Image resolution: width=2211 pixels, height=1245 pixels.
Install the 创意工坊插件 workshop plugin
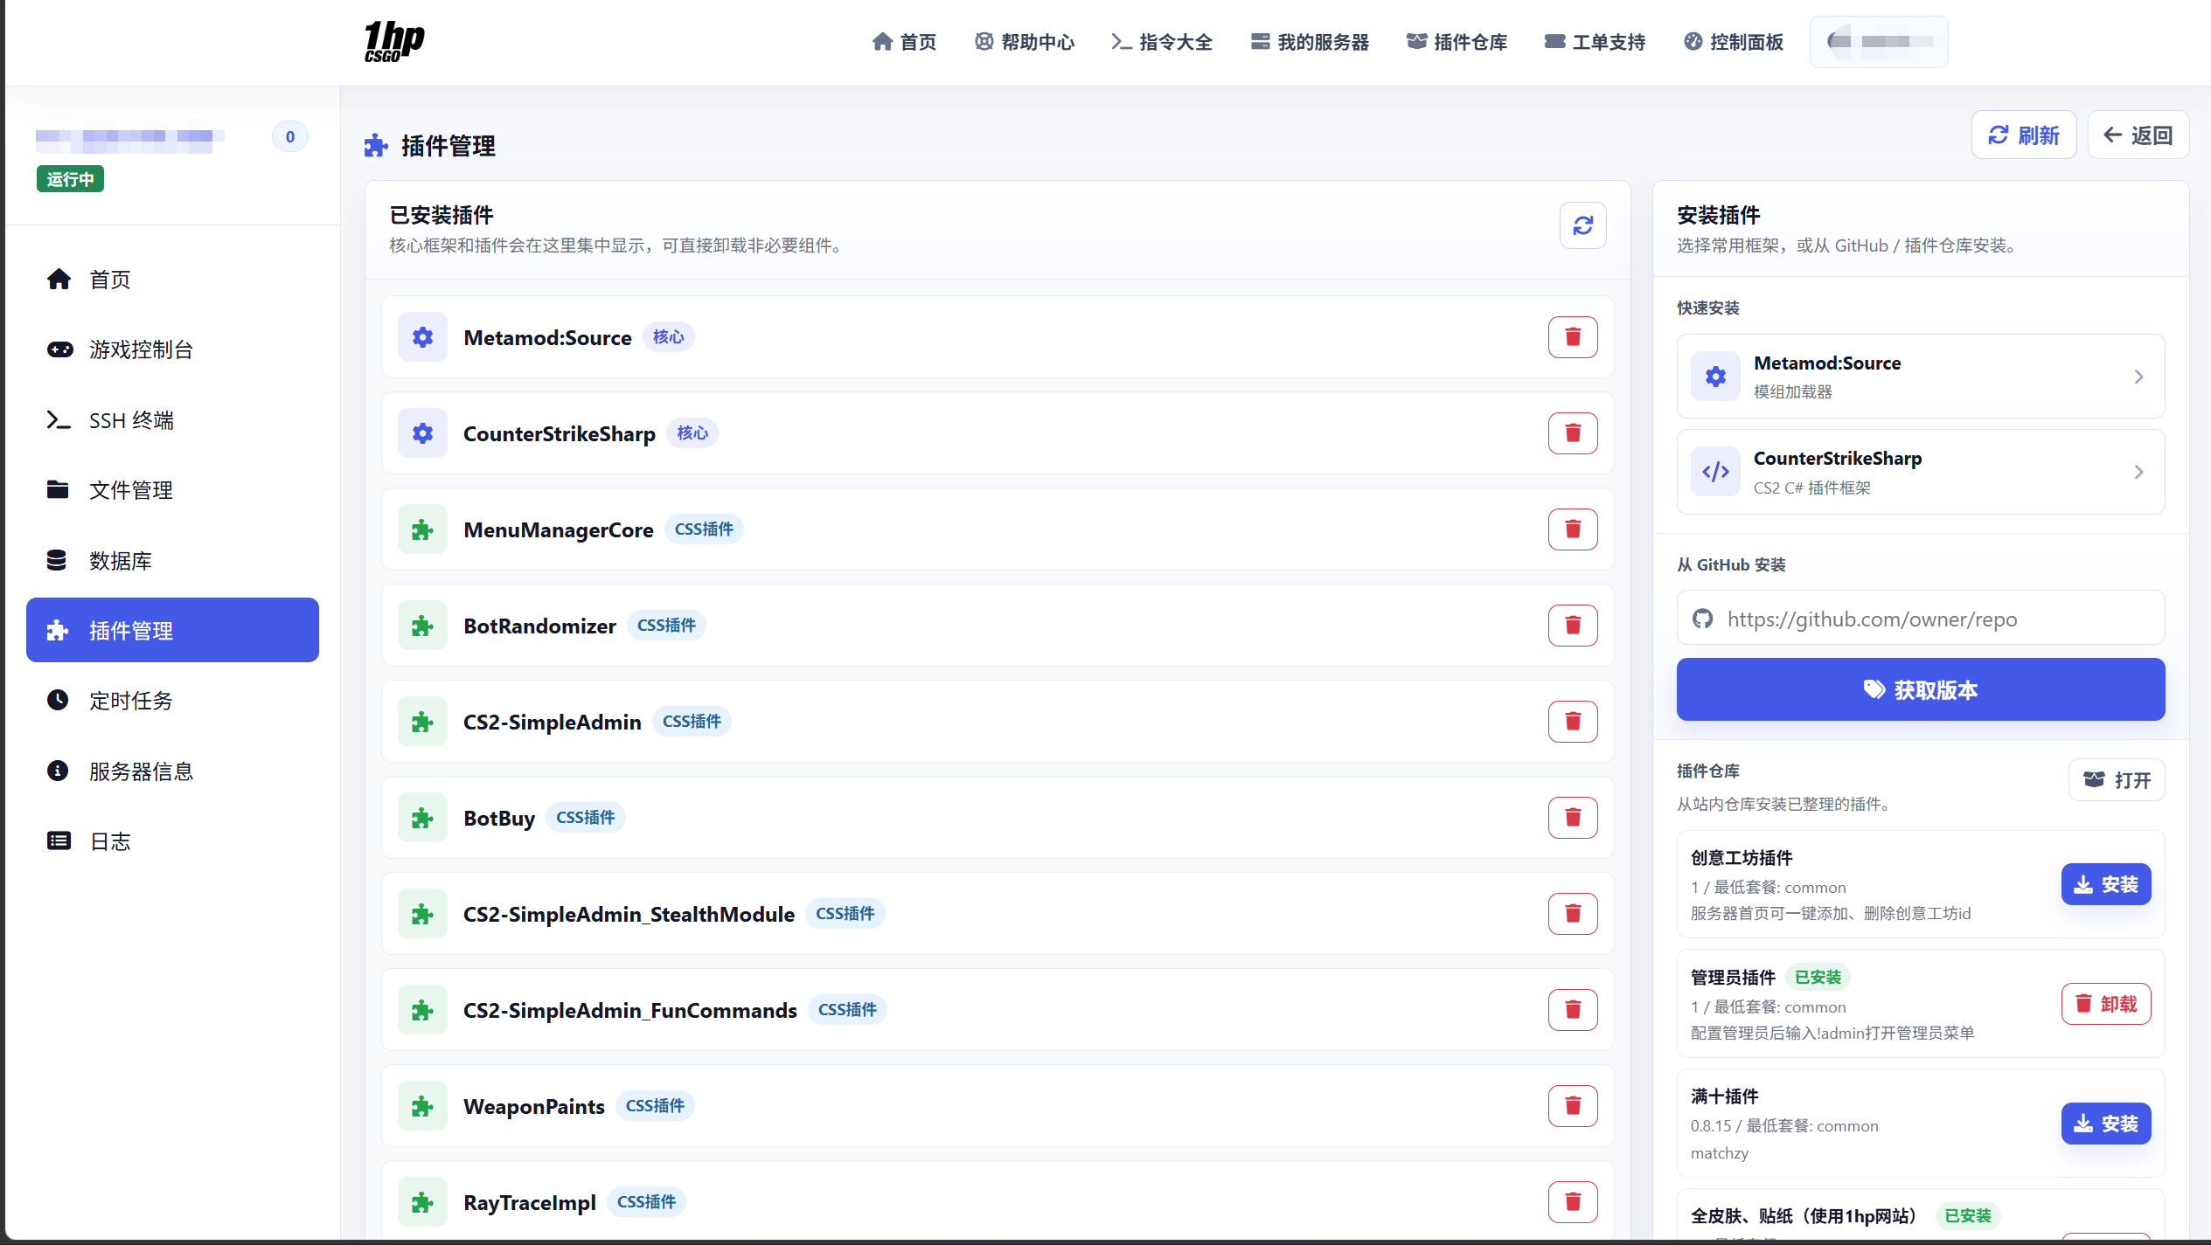(2106, 885)
